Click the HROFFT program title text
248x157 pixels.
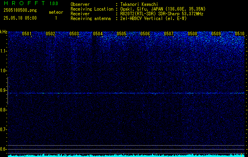[24, 3]
